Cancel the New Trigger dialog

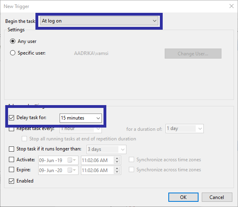(217, 197)
